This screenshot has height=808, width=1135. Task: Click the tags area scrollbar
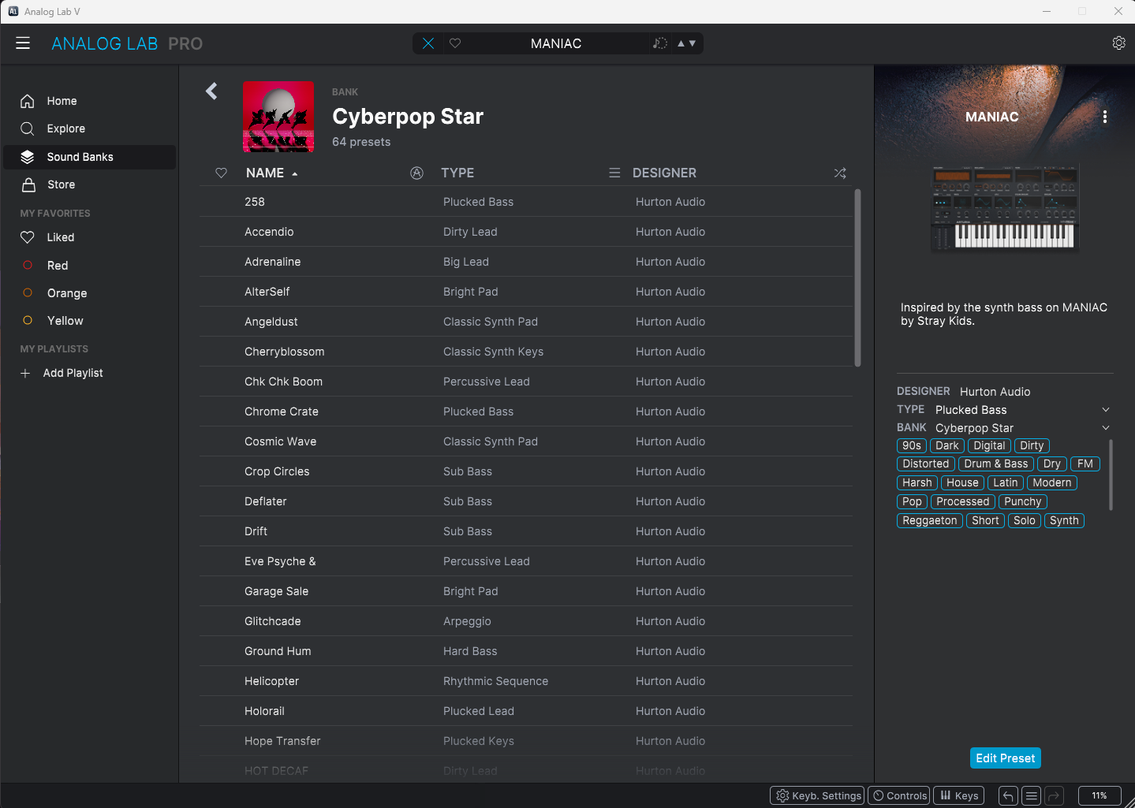pos(1111,475)
